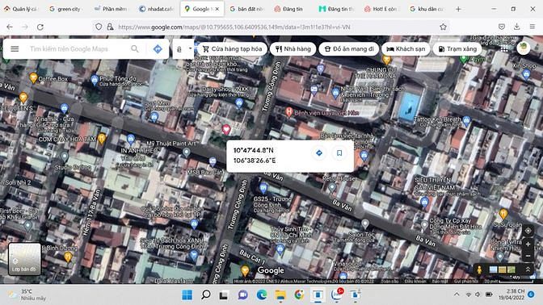Go back with the browser back arrow
This screenshot has height=305, width=543.
[x=10, y=27]
